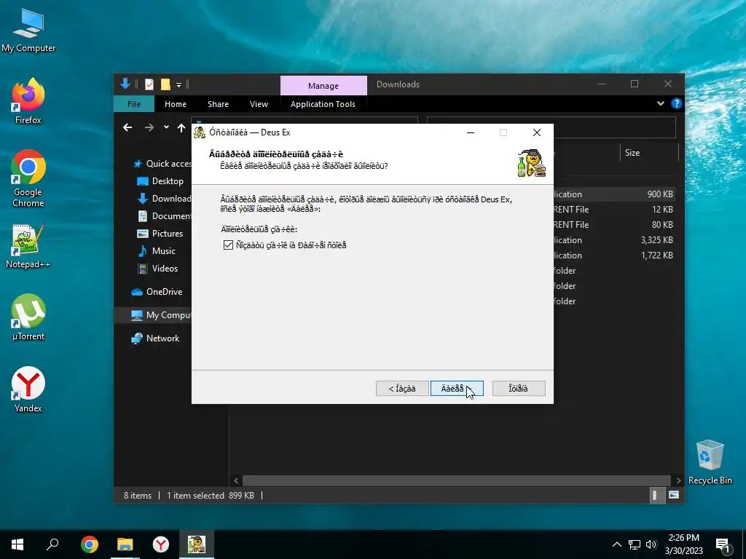Launch µTorrent desktop shortcut

point(28,317)
